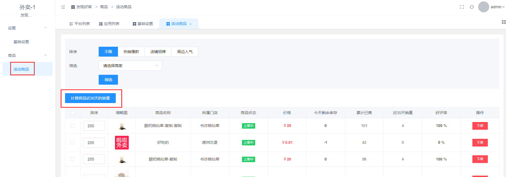Collapse the sidebar menu icon
Image resolution: width=506 pixels, height=177 pixels.
(63, 7)
